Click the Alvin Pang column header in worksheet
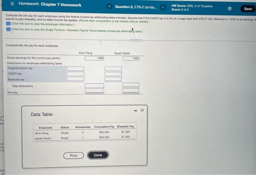The width and height of the screenshot is (256, 175). click(85, 53)
